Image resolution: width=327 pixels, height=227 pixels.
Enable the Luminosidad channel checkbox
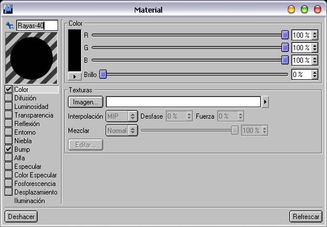click(9, 106)
